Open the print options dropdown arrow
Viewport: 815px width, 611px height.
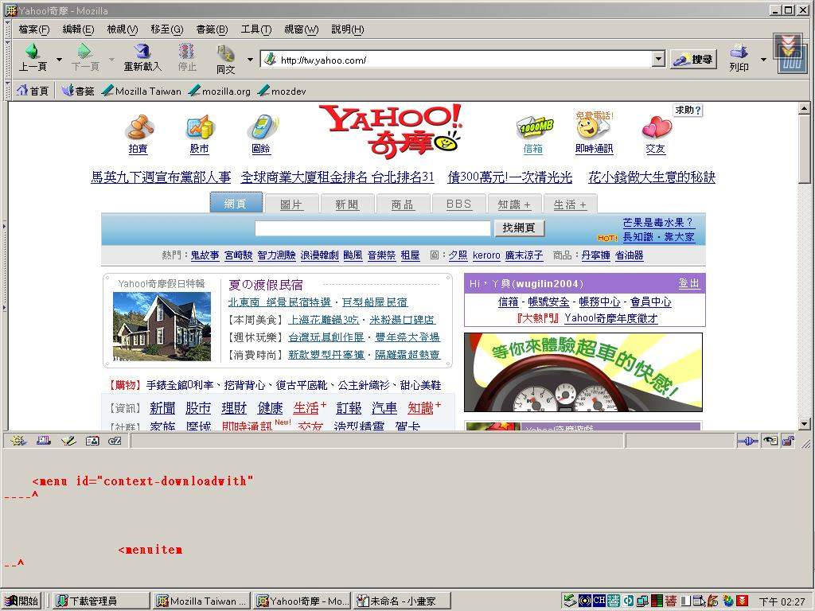[x=763, y=59]
